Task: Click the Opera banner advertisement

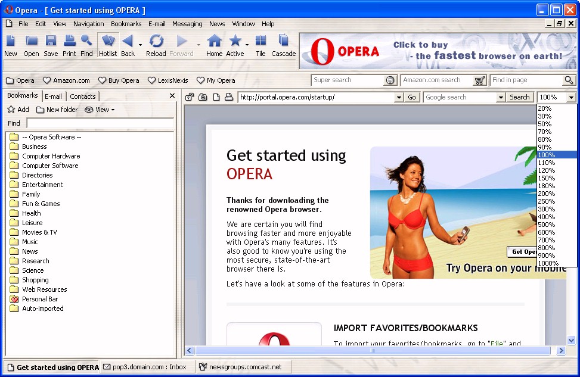Action: coord(438,51)
